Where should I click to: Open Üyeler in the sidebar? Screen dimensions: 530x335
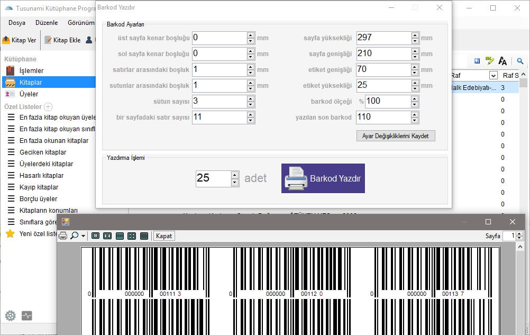(29, 94)
